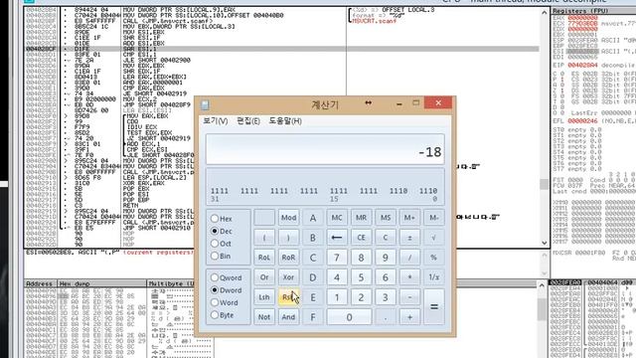This screenshot has height=358, width=636.
Task: Click the disassembly pane scroll down arrow
Action: pos(544,243)
